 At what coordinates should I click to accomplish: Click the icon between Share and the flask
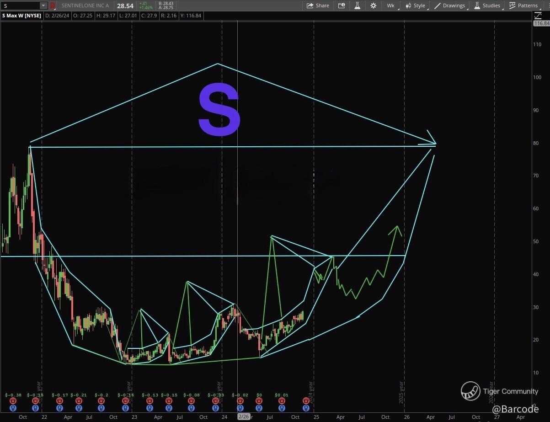tap(342, 5)
